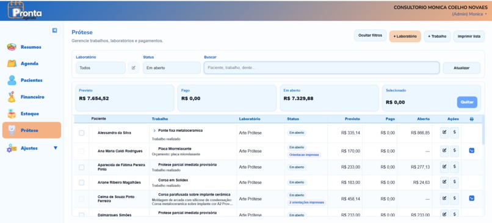Focus the Buscar search field
The image size is (492, 223).
coord(321,68)
